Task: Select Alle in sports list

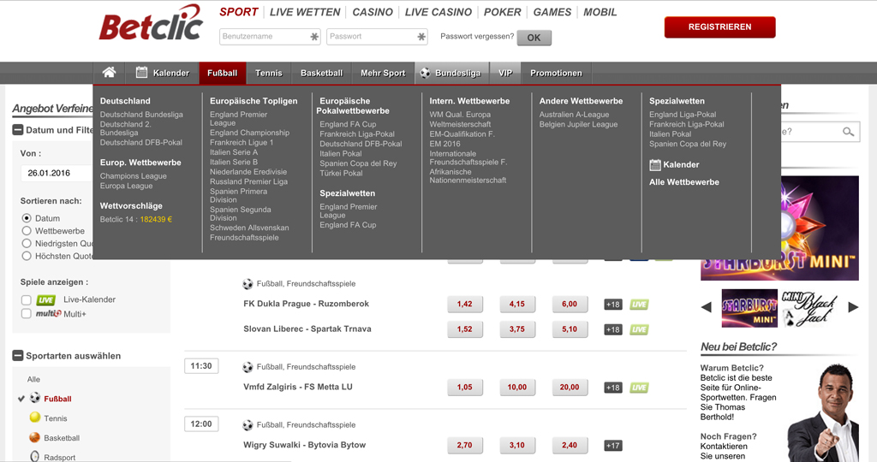Action: [33, 379]
